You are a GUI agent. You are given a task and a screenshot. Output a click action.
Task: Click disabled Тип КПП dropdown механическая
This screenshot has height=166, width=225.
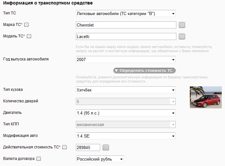click(x=126, y=124)
